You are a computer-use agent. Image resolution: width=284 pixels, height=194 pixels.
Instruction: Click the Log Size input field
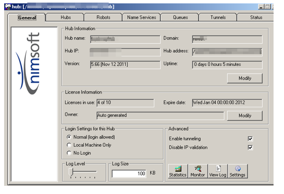tap(129, 173)
